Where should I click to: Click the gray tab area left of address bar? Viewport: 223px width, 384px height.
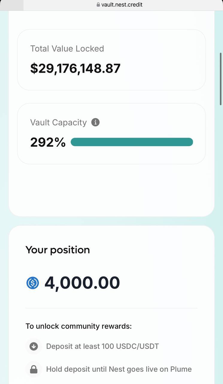tap(12, 5)
